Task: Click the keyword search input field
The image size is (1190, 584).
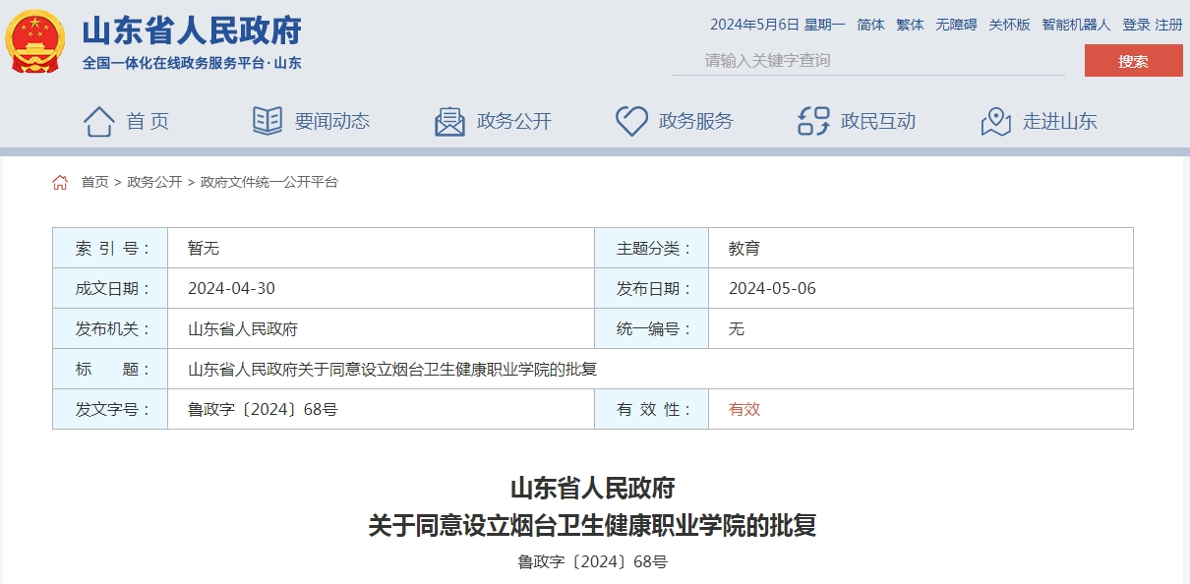Action: (x=865, y=60)
